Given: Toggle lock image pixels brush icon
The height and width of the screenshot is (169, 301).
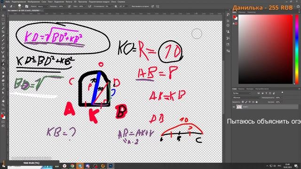Looking at the screenshot, I should pos(246,102).
